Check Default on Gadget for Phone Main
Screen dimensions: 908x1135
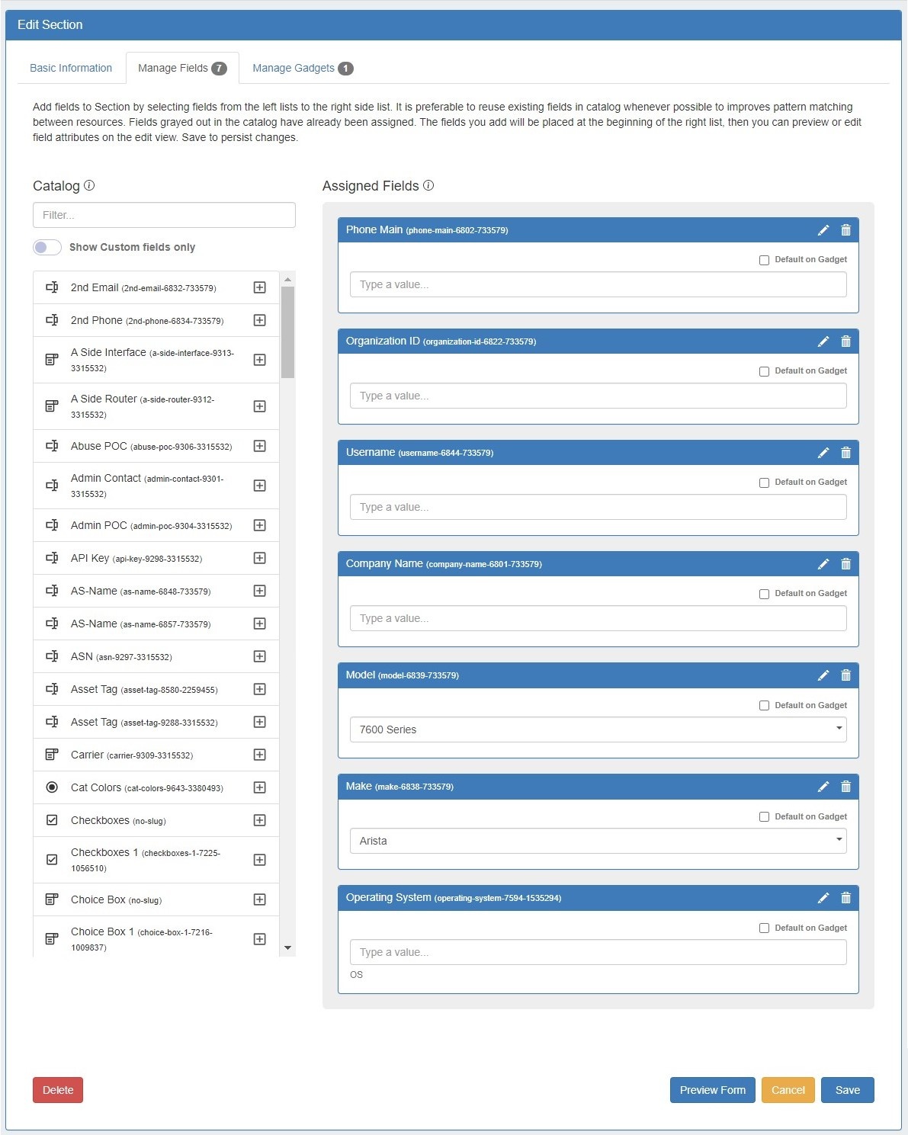(764, 260)
